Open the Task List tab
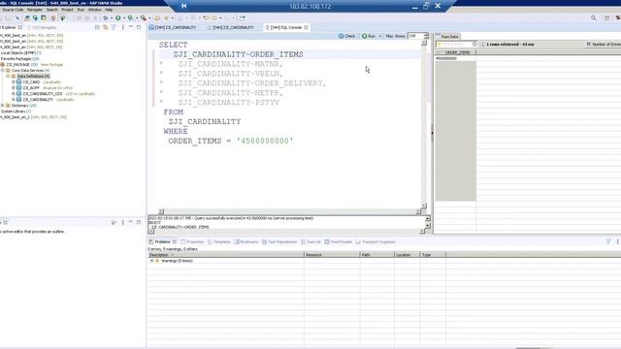Image resolution: width=621 pixels, height=349 pixels. (x=310, y=241)
